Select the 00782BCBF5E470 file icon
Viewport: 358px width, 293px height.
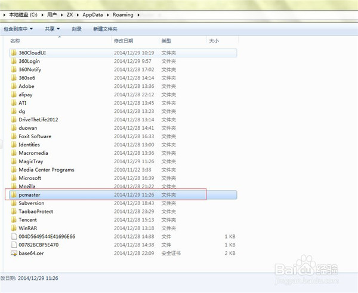(x=14, y=245)
